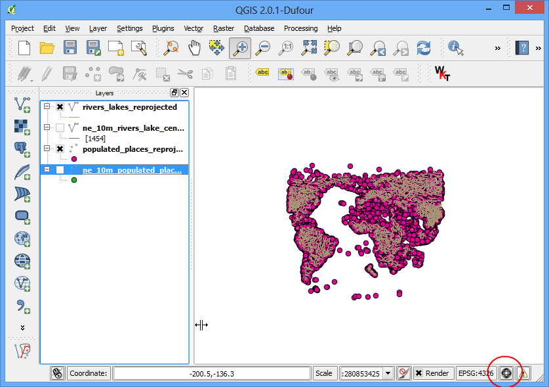Create a new project with blank page icon
The height and width of the screenshot is (387, 549).
[x=24, y=48]
